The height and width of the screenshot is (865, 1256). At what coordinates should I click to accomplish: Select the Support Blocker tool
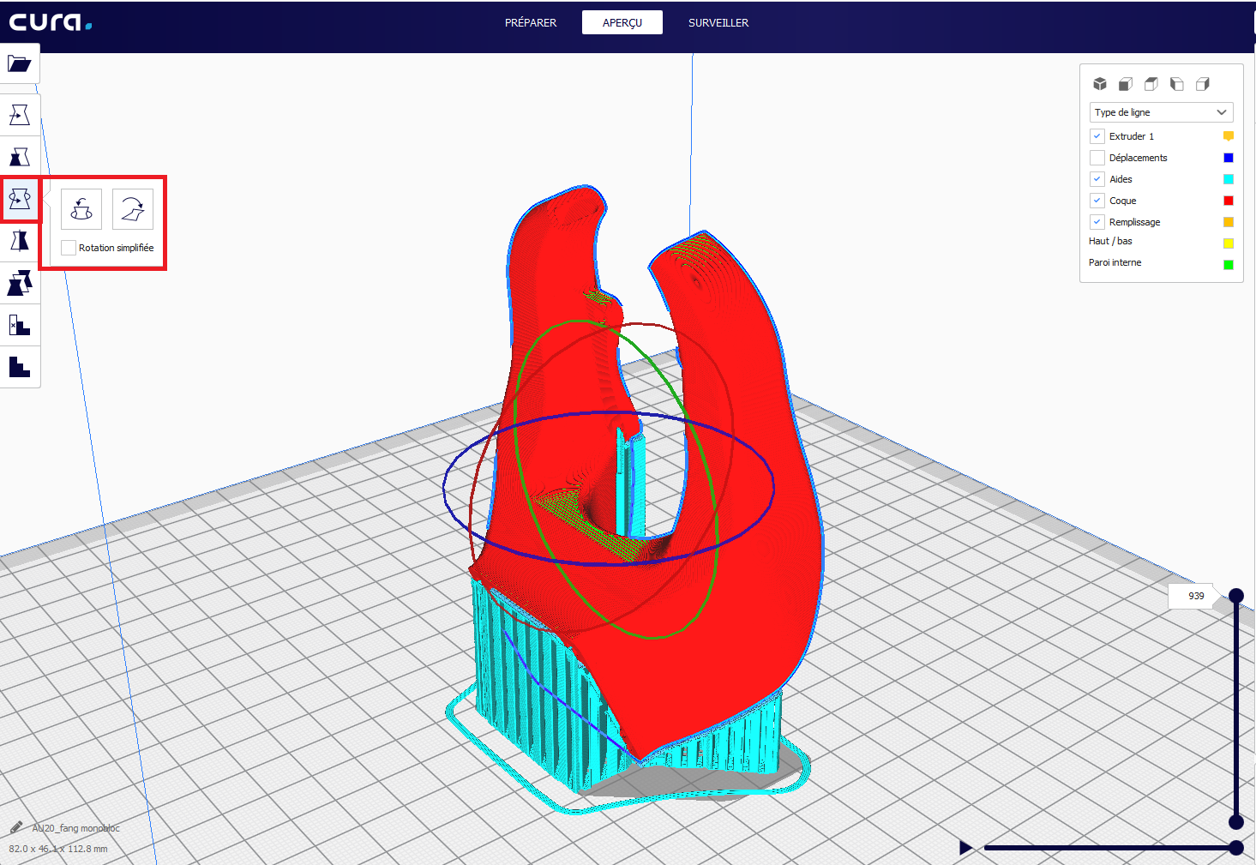pos(20,325)
